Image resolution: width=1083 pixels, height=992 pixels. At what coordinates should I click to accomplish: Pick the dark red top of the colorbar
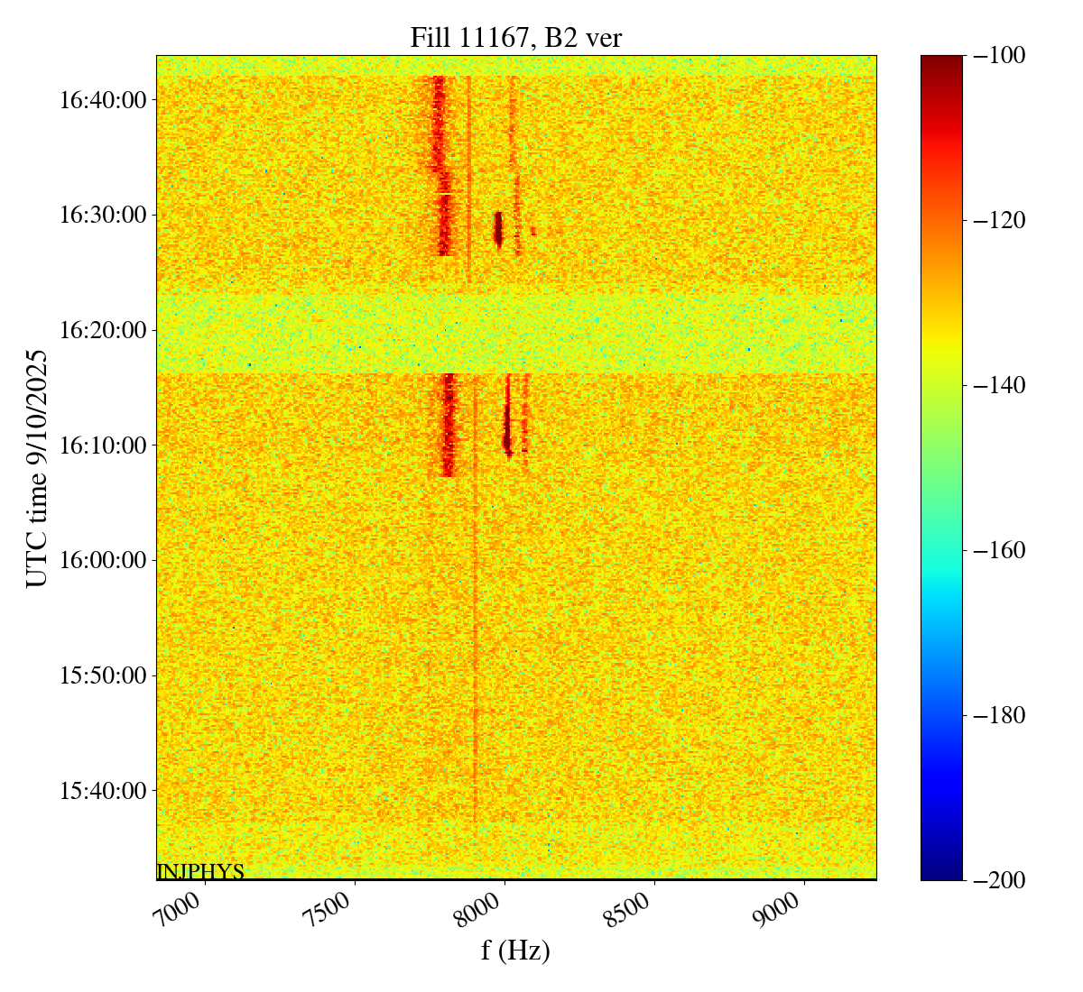point(941,63)
